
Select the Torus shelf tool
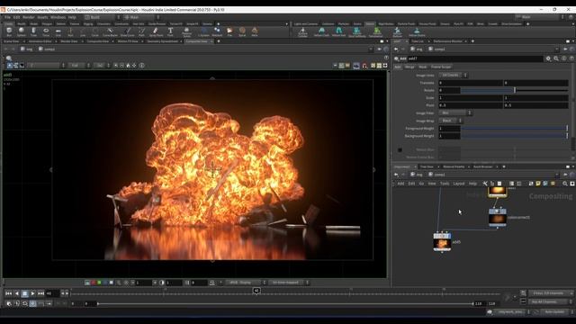[46, 31]
